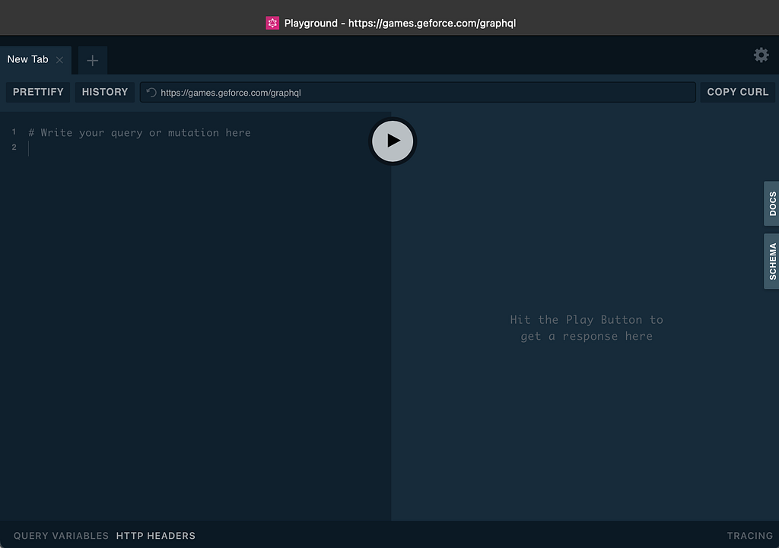
Task: Expand the QUERY VARIABLES pane
Action: click(x=61, y=536)
